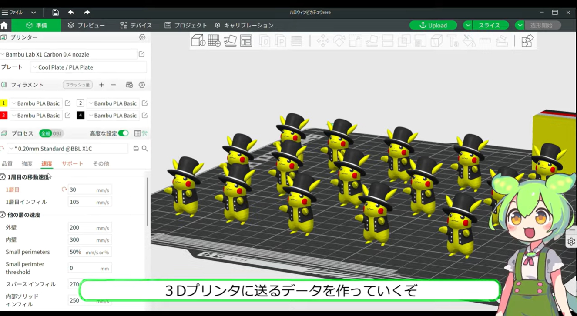
Task: Select the Color painting bucket icon
Action: coord(469,41)
